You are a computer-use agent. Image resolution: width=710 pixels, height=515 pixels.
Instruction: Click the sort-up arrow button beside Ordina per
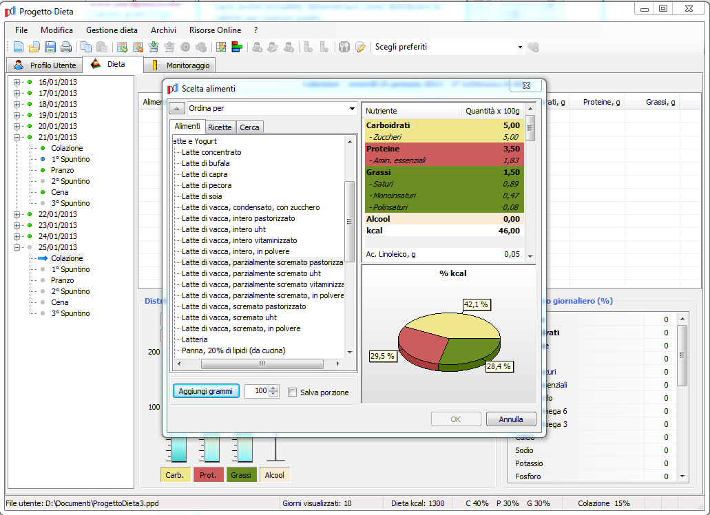click(x=177, y=108)
